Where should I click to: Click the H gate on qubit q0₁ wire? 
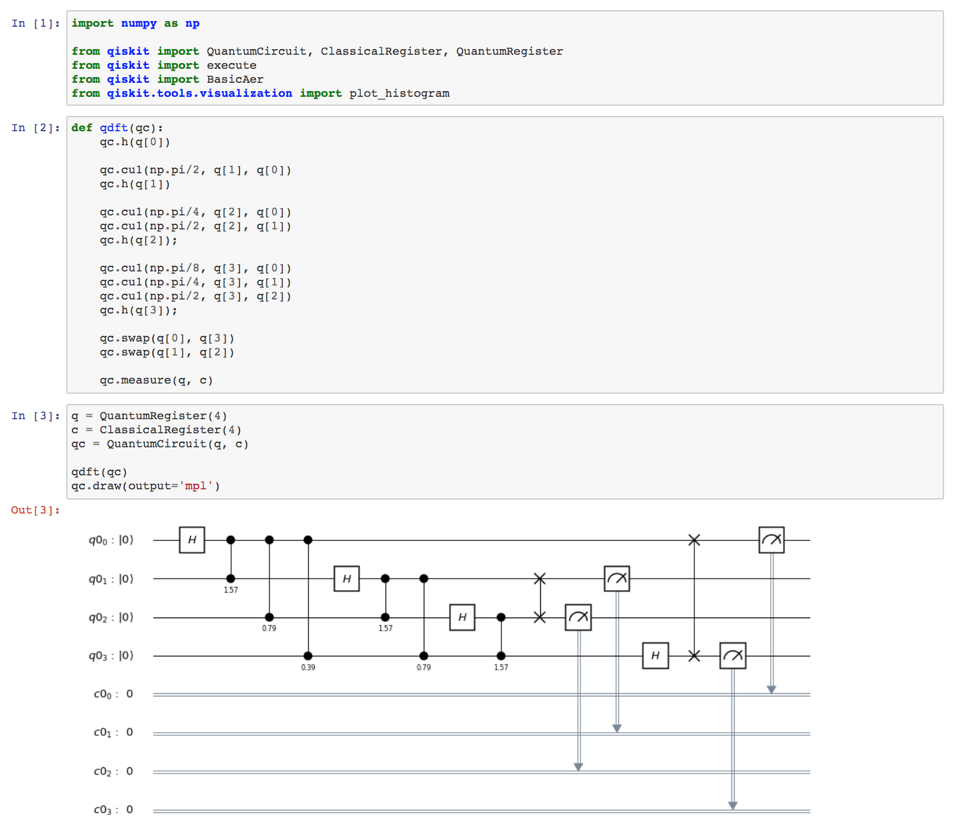[347, 579]
